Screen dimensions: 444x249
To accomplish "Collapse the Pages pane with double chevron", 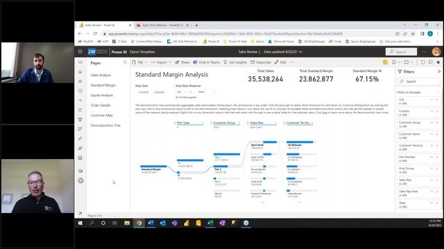I will pos(125,62).
